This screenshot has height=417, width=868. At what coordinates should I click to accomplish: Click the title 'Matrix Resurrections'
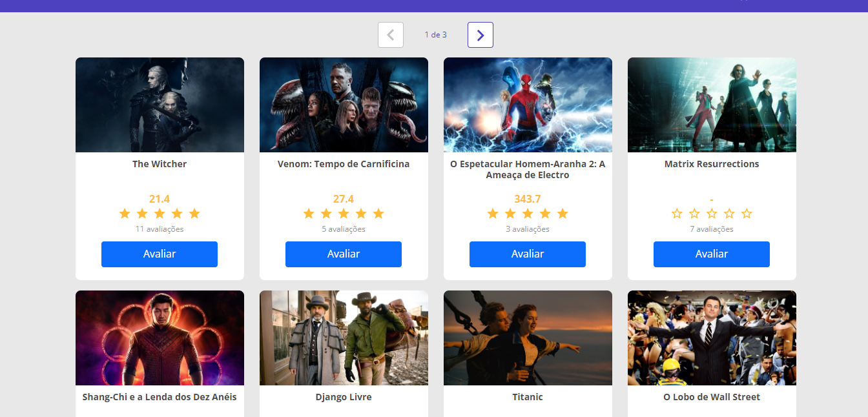click(712, 164)
